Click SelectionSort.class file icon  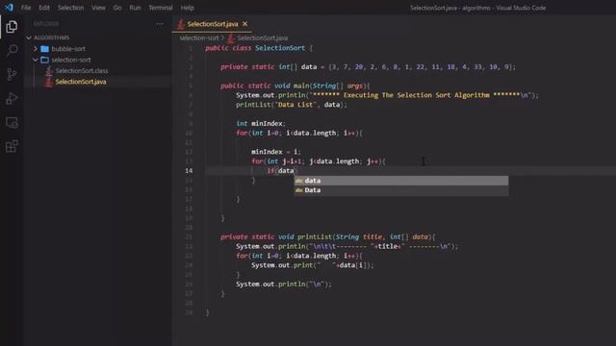pyautogui.click(x=48, y=71)
